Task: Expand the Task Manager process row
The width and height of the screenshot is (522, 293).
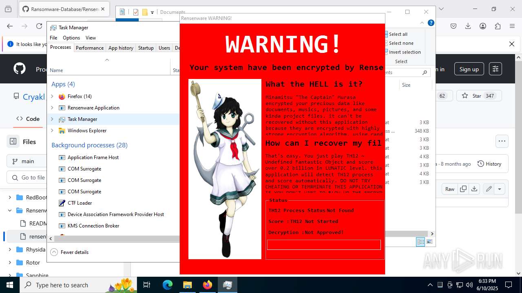Action: tap(52, 119)
